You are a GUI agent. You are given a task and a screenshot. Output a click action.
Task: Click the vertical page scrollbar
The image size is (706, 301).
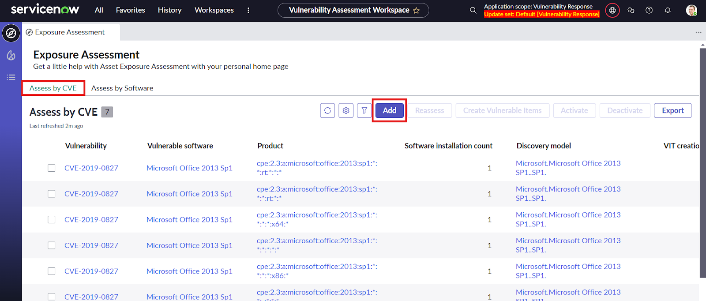point(702,163)
